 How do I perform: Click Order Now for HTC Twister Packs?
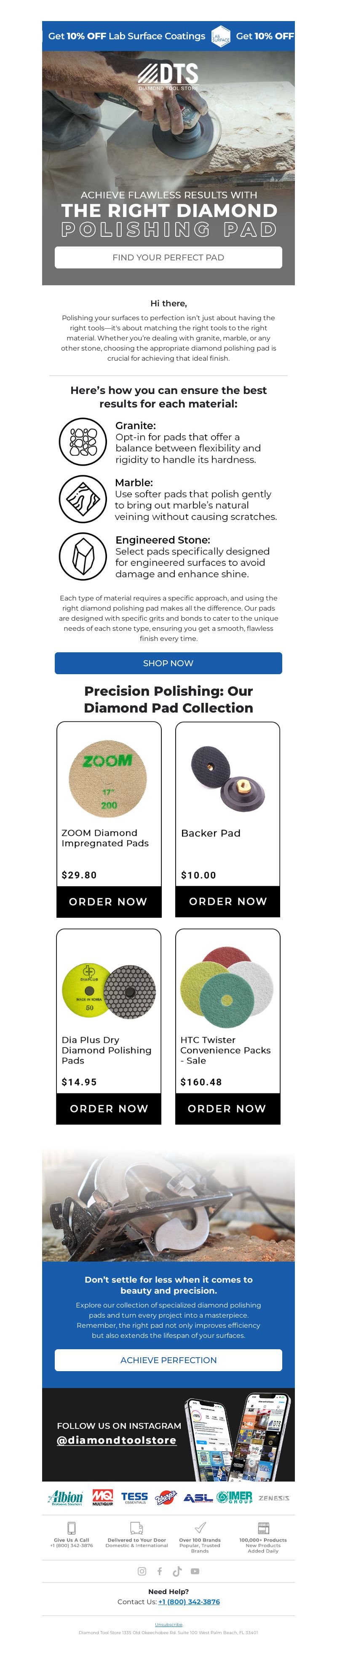tap(227, 1109)
